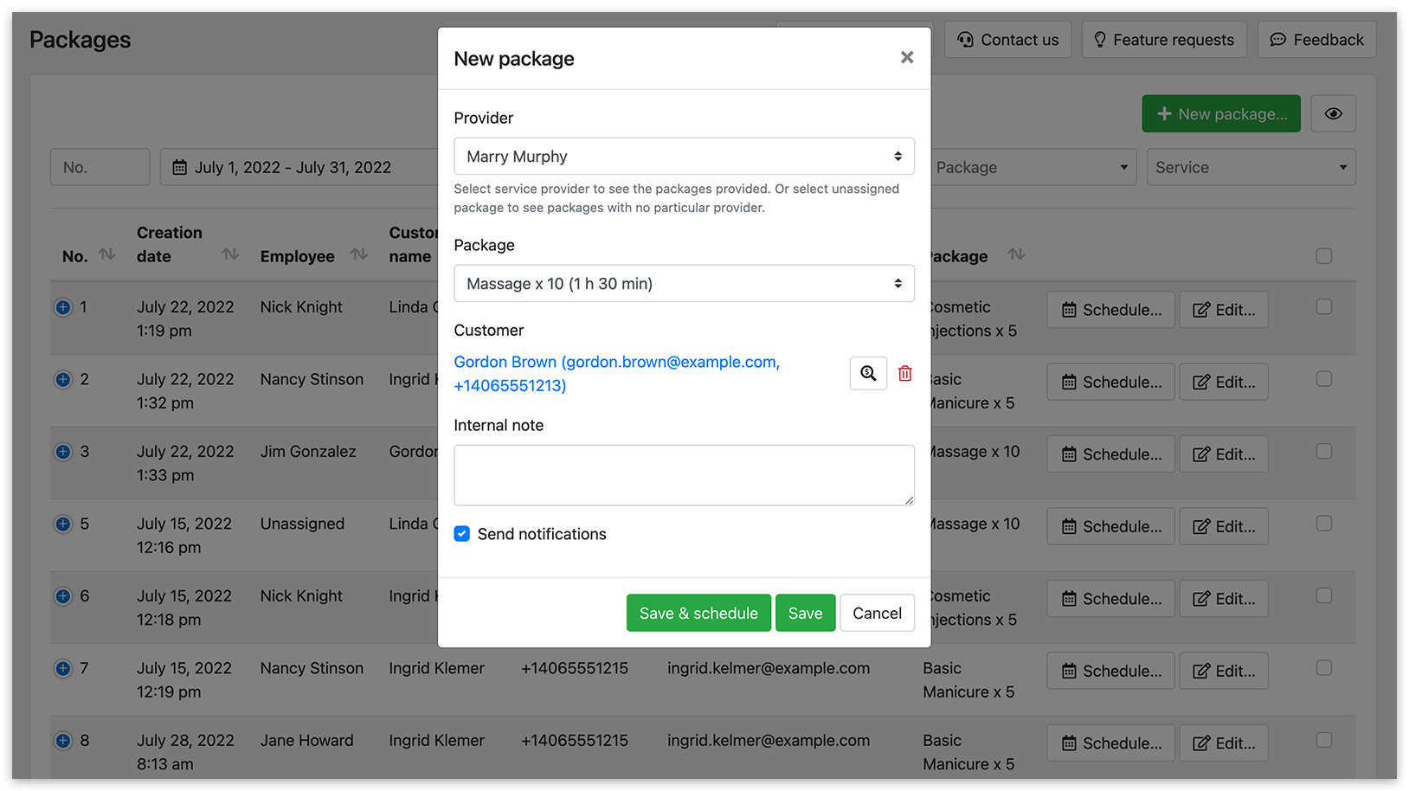Edit package row 1
Image resolution: width=1409 pixels, height=791 pixels.
point(1224,310)
